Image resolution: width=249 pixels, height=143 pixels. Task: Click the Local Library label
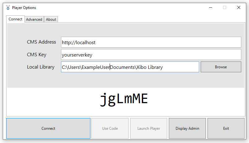click(x=41, y=67)
